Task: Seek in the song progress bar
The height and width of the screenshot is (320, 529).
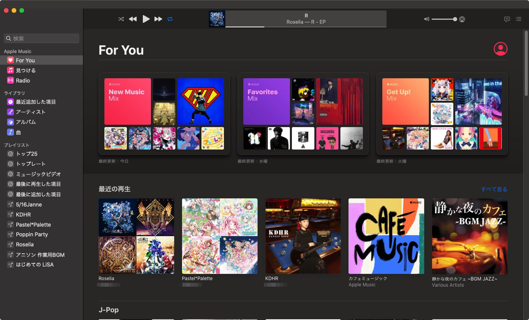Action: click(306, 27)
